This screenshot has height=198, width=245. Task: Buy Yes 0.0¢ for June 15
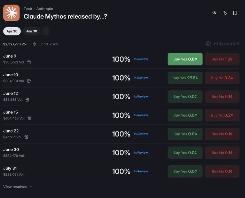click(185, 115)
